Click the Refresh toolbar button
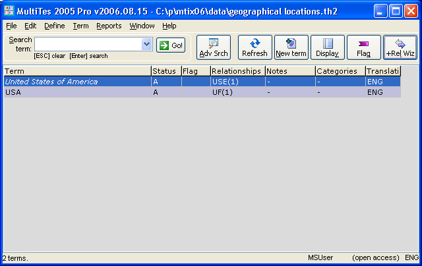The height and width of the screenshot is (266, 422). click(x=255, y=47)
